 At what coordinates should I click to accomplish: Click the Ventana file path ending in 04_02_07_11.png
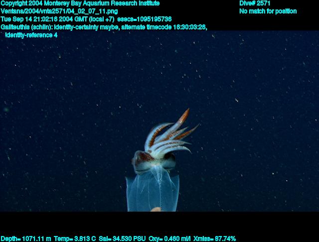click(x=59, y=11)
